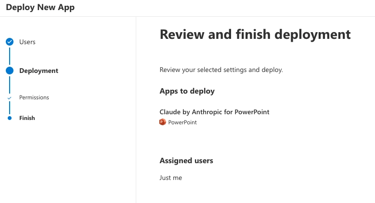
Task: Click the Just me assigned users value
Action: click(x=171, y=178)
